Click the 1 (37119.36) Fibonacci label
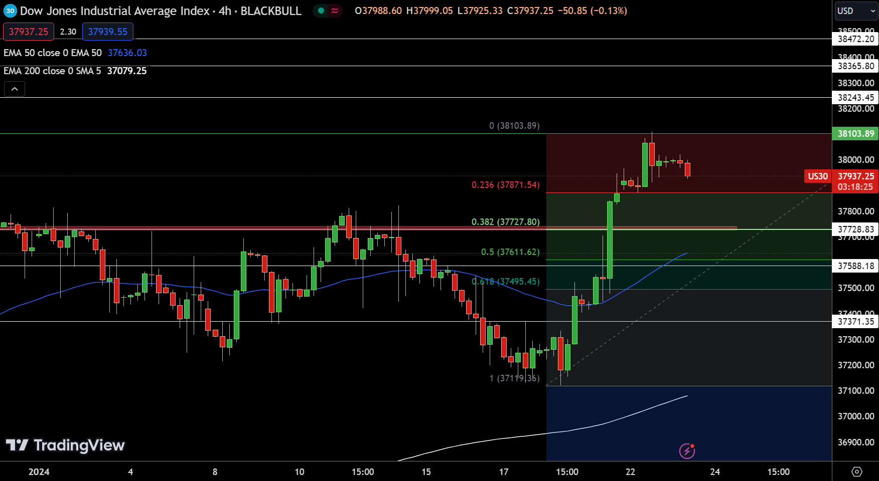This screenshot has height=481, width=879. click(x=515, y=378)
